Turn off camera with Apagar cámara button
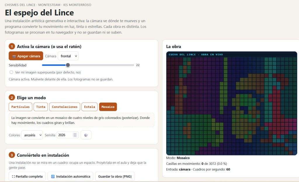299x182 pixels. pyautogui.click(x=26, y=56)
